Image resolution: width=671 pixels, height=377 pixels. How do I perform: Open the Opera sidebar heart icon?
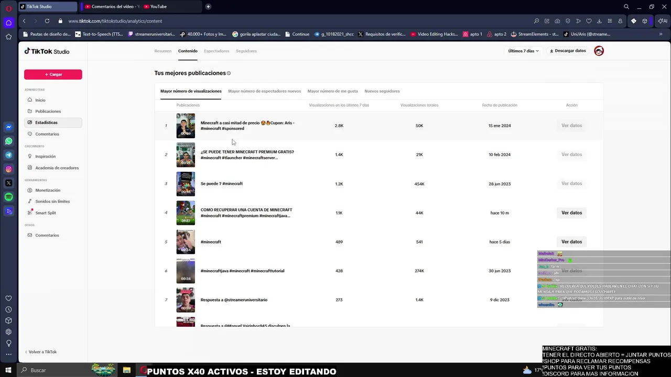(8, 298)
